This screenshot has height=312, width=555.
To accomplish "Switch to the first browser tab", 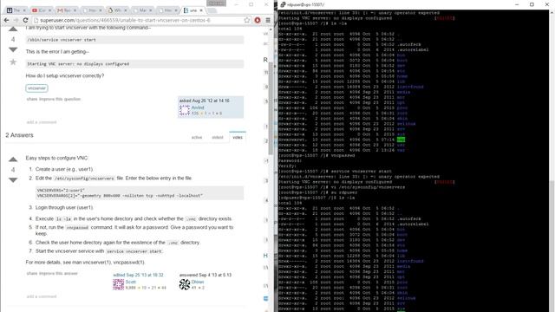I will click(x=16, y=10).
